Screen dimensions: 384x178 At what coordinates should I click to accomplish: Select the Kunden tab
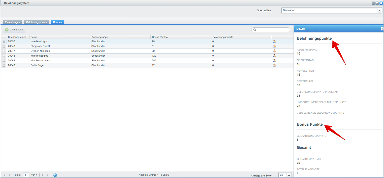pyautogui.click(x=58, y=22)
